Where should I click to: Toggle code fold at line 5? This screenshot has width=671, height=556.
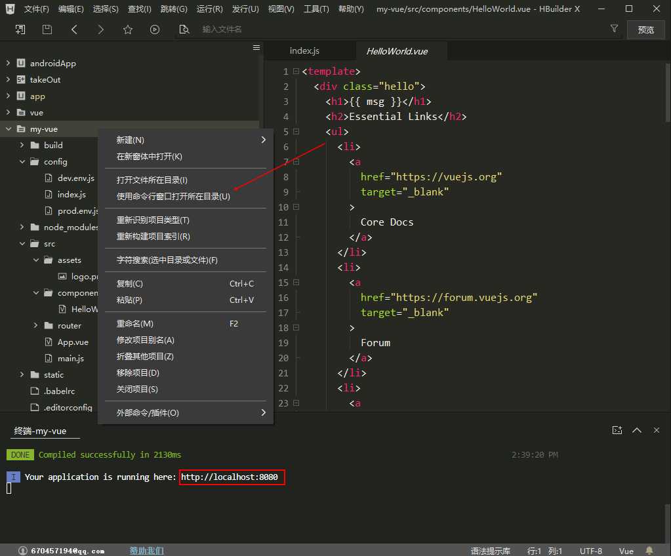click(296, 132)
